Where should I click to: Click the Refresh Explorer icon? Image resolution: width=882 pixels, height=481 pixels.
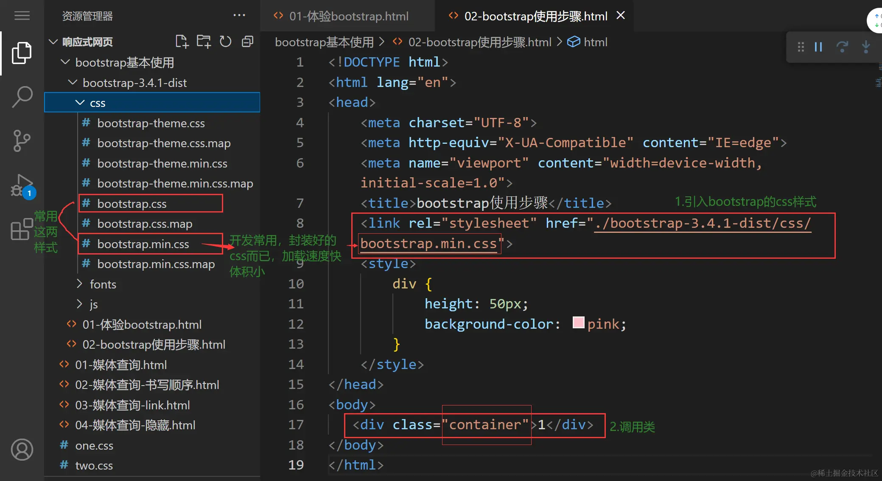pyautogui.click(x=226, y=42)
